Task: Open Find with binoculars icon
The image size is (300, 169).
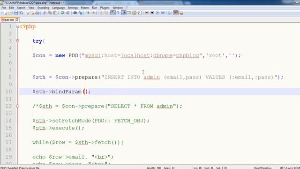Action: pos(75,13)
